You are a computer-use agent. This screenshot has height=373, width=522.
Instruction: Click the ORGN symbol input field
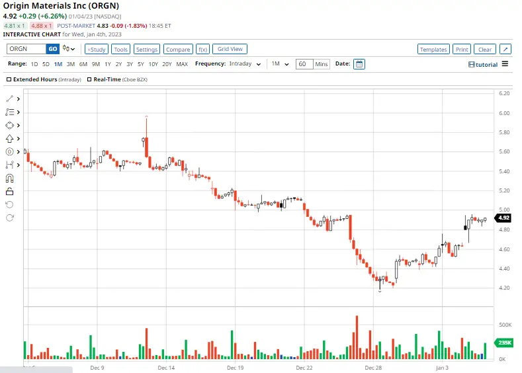pos(26,49)
